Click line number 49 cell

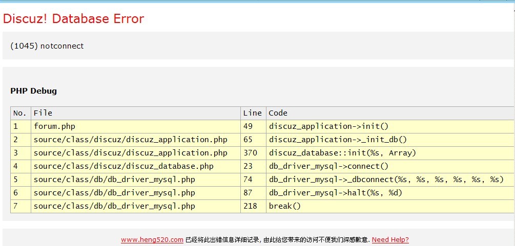coord(253,127)
